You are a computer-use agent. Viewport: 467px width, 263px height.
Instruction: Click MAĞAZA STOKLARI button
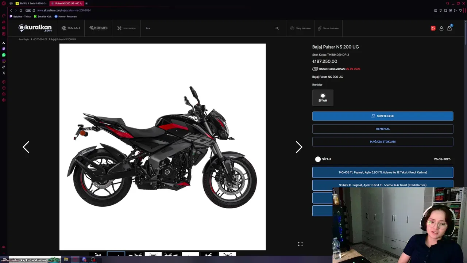pos(383,142)
